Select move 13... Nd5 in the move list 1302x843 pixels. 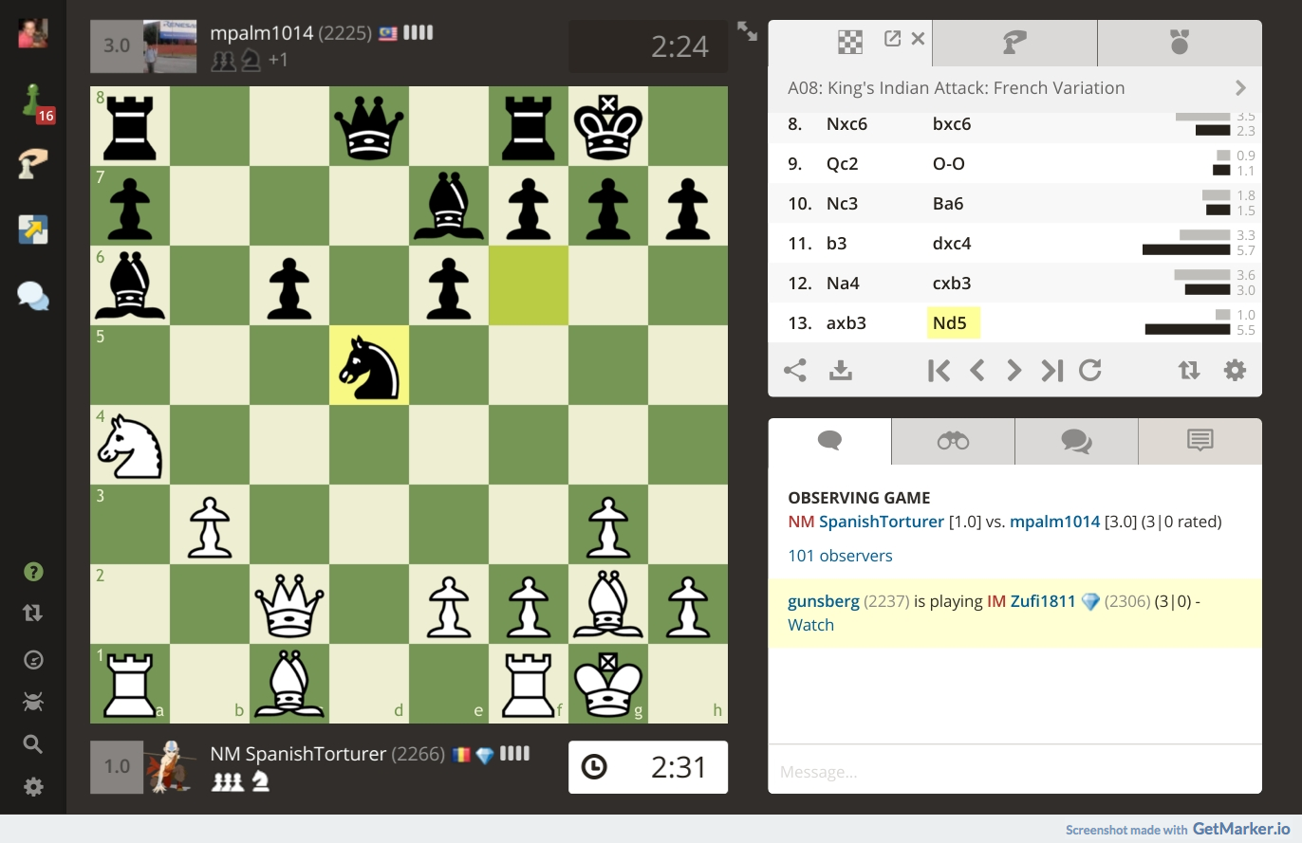click(x=953, y=323)
